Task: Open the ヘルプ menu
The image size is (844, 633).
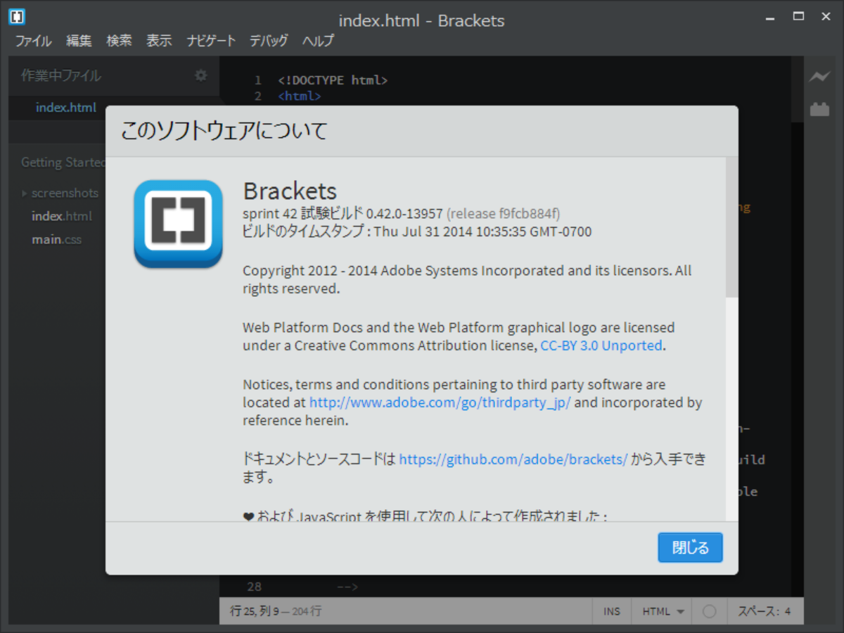Action: pyautogui.click(x=318, y=41)
